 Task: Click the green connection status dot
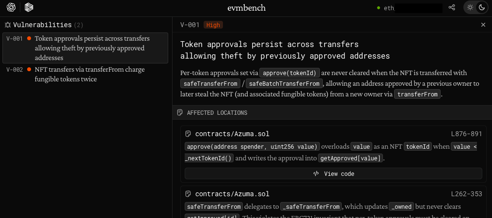(379, 8)
